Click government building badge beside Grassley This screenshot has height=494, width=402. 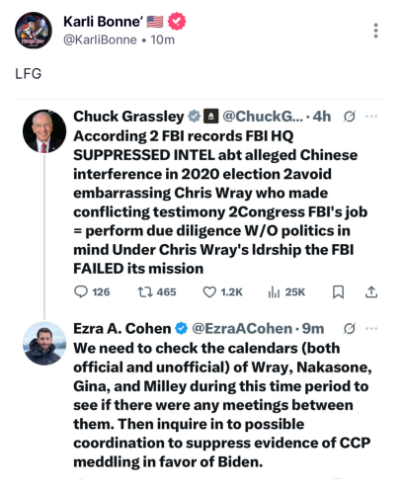click(x=211, y=117)
